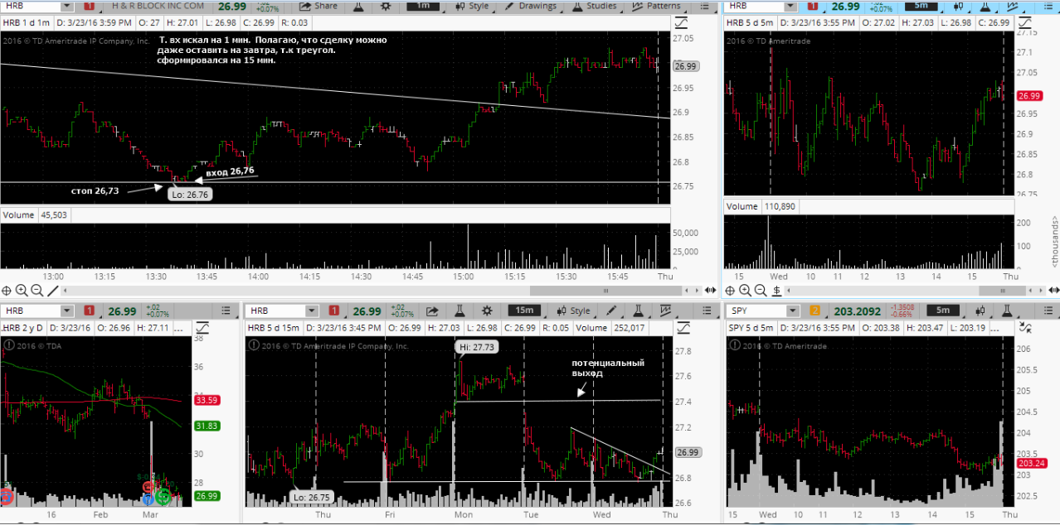Toggle price axis scale icon in top-right 5m chart
The height and width of the screenshot is (525, 1060).
click(x=1024, y=22)
